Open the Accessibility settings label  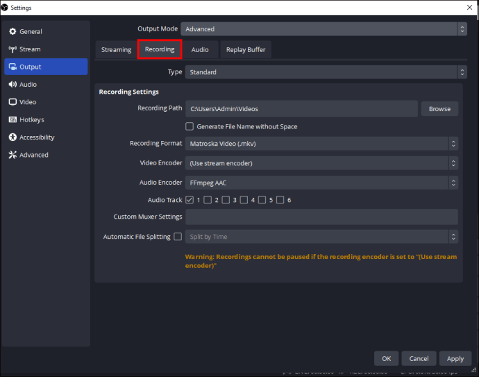37,137
